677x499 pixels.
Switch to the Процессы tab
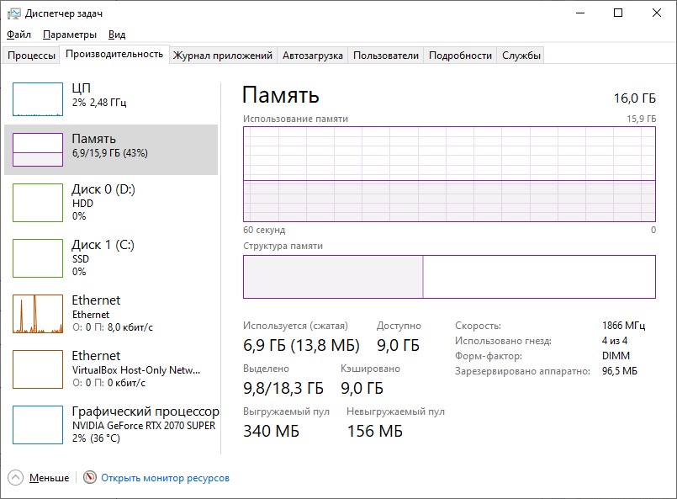[x=31, y=56]
